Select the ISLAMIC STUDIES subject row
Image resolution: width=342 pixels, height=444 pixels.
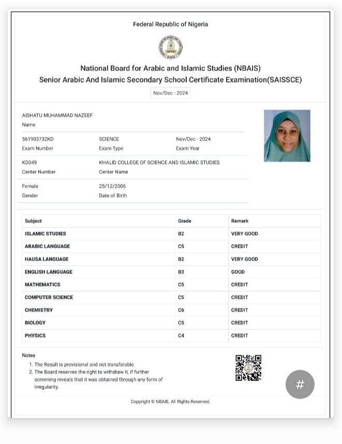click(46, 234)
